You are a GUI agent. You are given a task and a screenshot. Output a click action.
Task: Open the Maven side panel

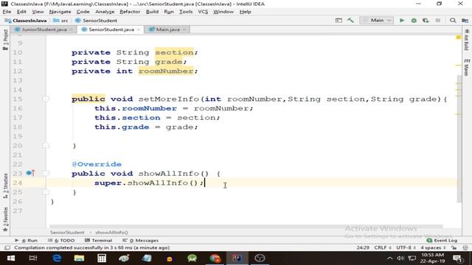click(466, 67)
